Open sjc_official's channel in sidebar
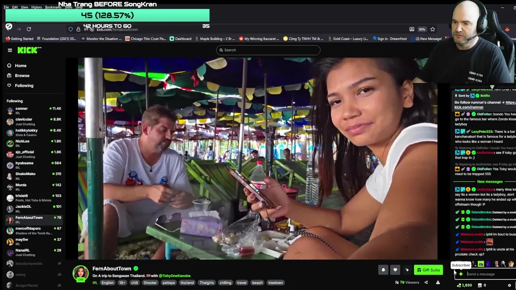 pos(34,154)
